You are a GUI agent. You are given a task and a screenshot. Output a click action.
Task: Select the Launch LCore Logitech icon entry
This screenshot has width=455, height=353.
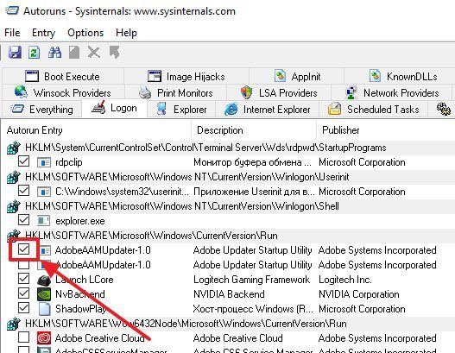(x=44, y=280)
